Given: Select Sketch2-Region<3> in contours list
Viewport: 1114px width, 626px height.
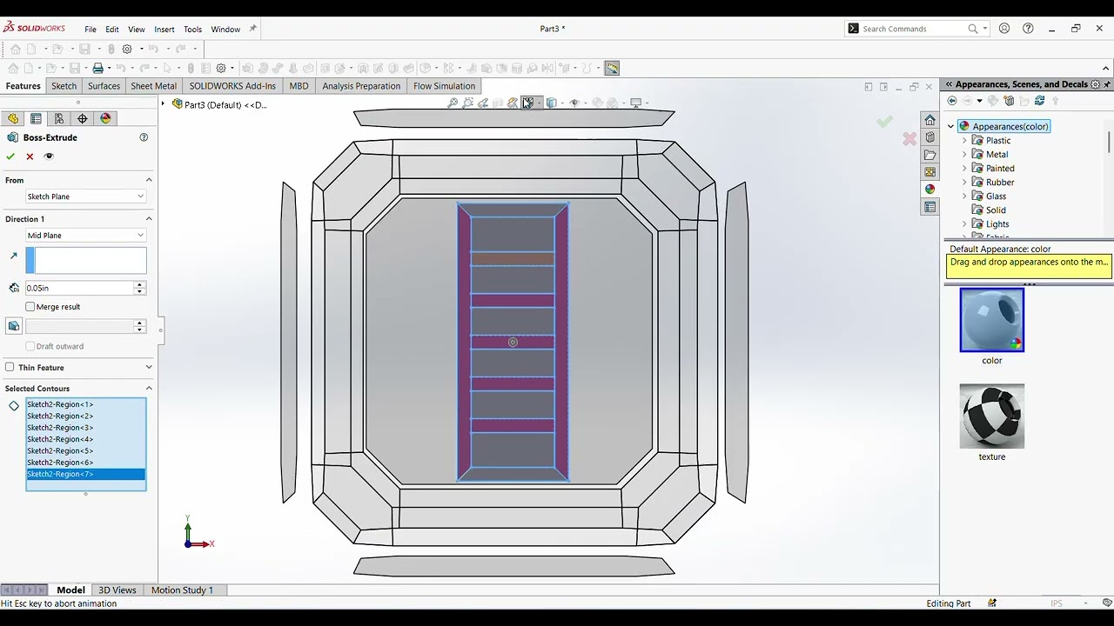Looking at the screenshot, I should click(x=60, y=428).
